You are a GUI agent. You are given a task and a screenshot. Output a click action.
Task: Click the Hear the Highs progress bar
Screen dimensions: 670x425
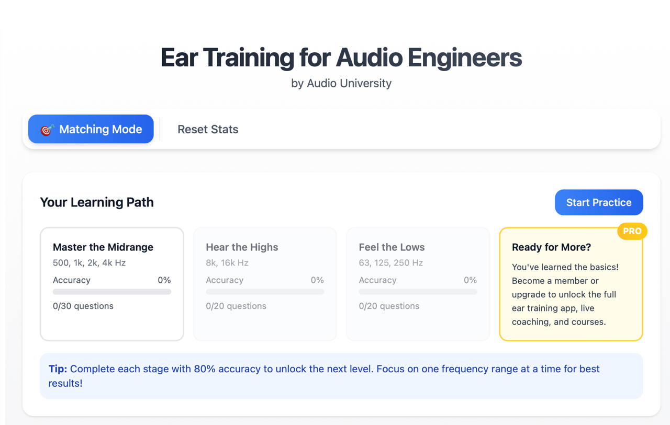(265, 292)
